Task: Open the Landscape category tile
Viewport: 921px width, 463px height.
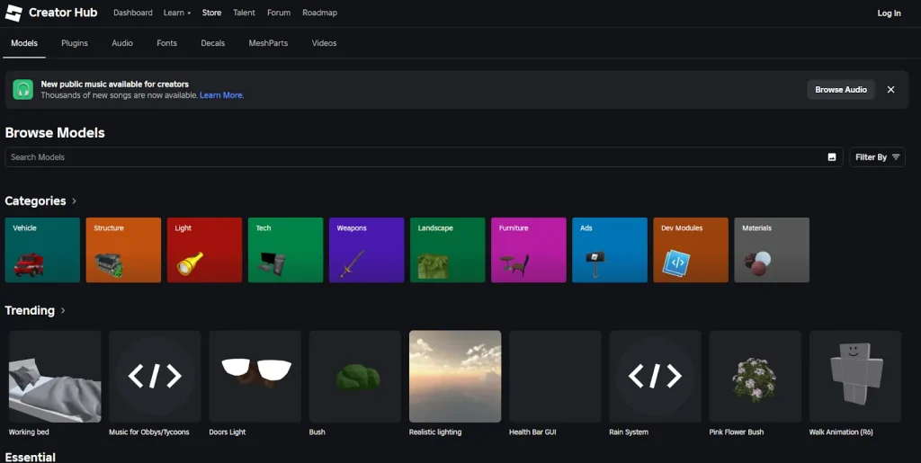Action: [x=448, y=250]
